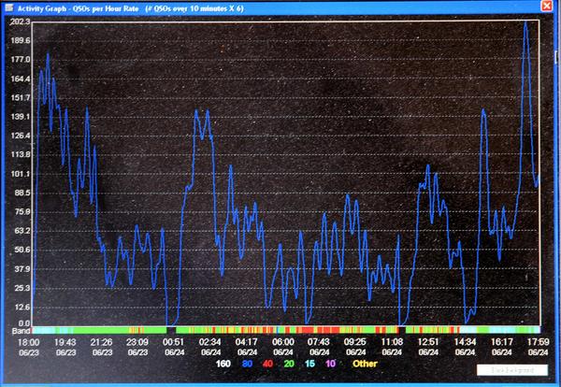The width and height of the screenshot is (561, 387).
Task: Click the 151.7 y-axis value
Action: (20, 97)
